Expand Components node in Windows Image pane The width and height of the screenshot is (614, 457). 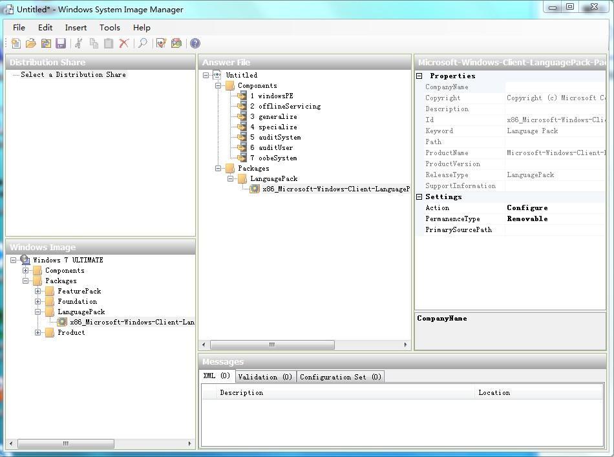pos(25,270)
